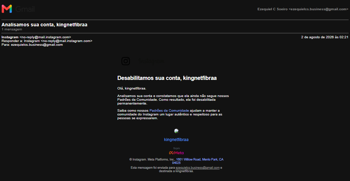Click the 'Gmail' wordmark text

[25, 9]
